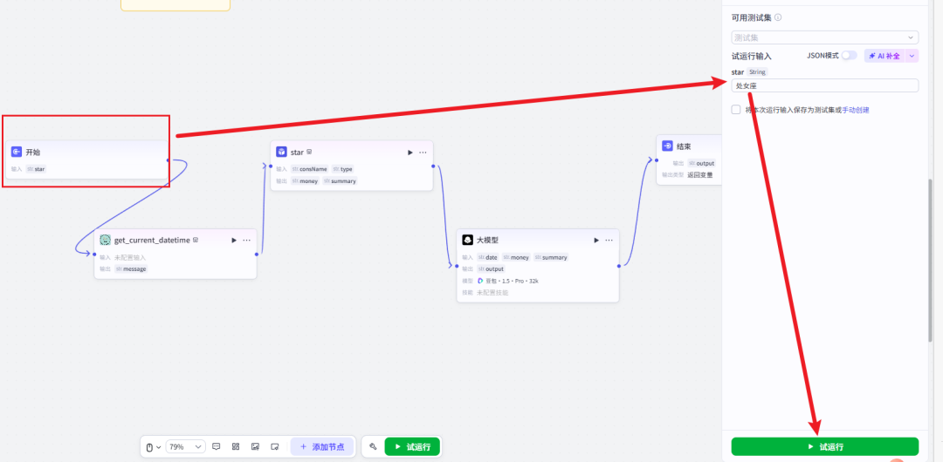The width and height of the screenshot is (943, 462).
Task: Click the image icon in canvas toolbar
Action: pos(255,446)
